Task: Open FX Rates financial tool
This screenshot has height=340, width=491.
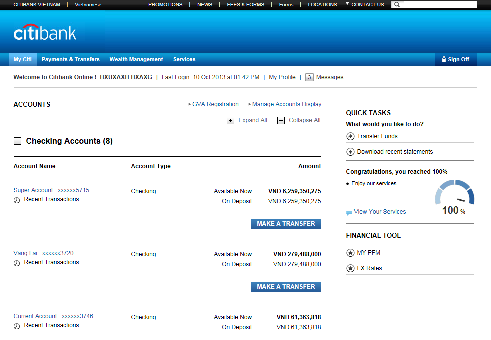Action: click(369, 268)
